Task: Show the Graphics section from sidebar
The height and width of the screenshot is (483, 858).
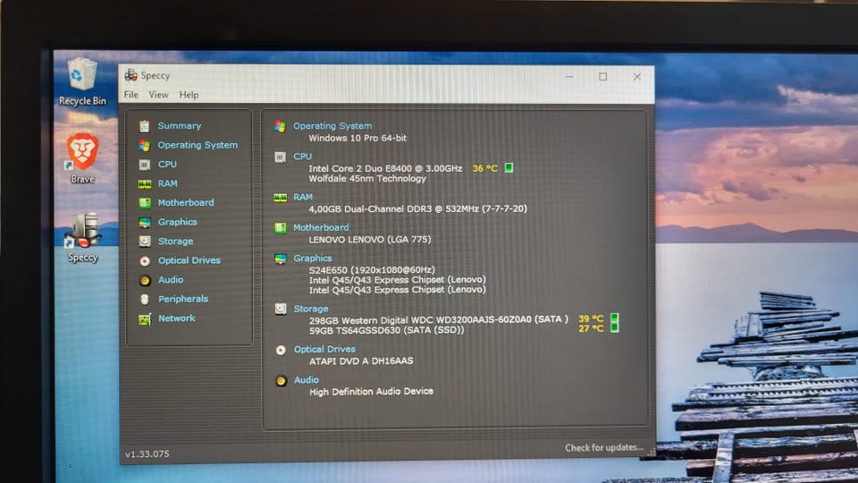Action: pos(177,222)
